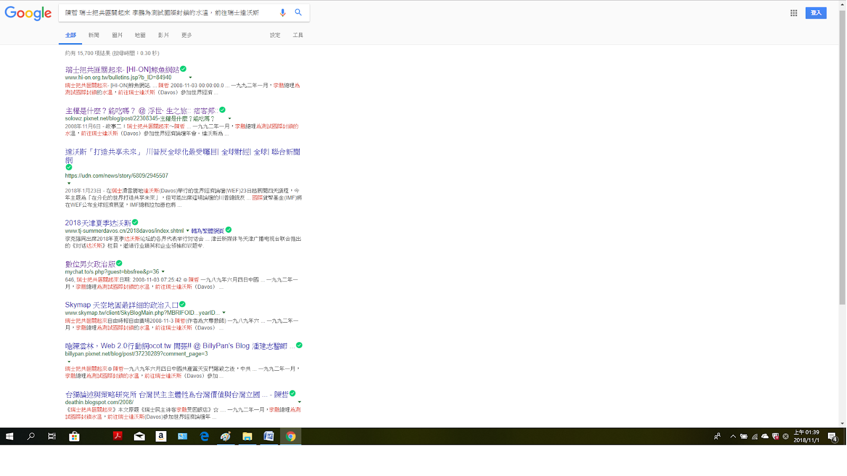
Task: Open security shield tray icon
Action: [776, 436]
